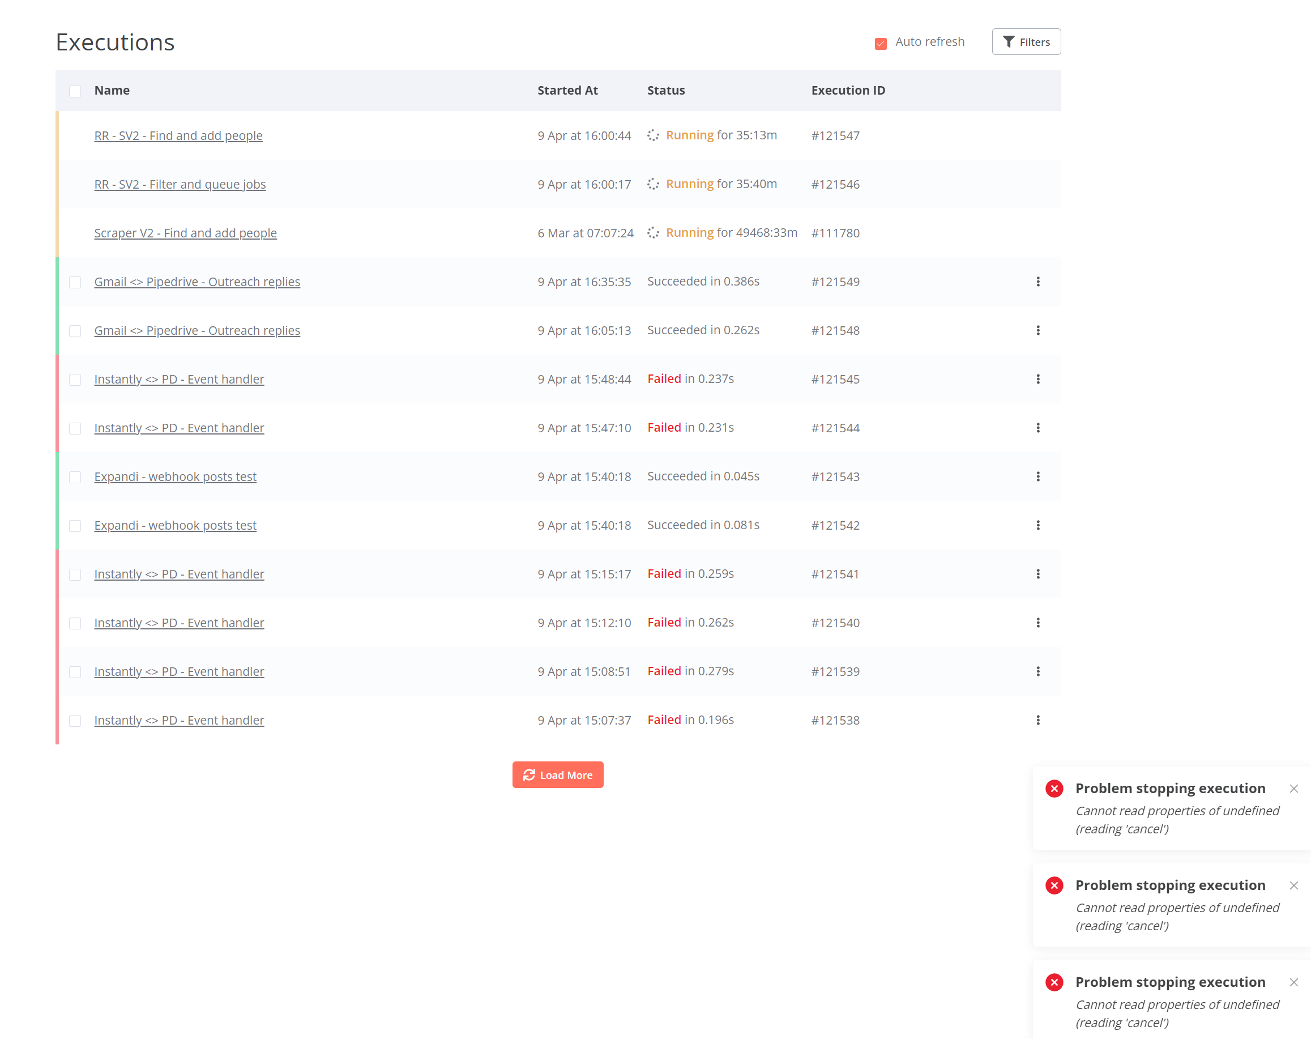Open options menu for execution #121549
1311x1039 pixels.
click(1038, 282)
